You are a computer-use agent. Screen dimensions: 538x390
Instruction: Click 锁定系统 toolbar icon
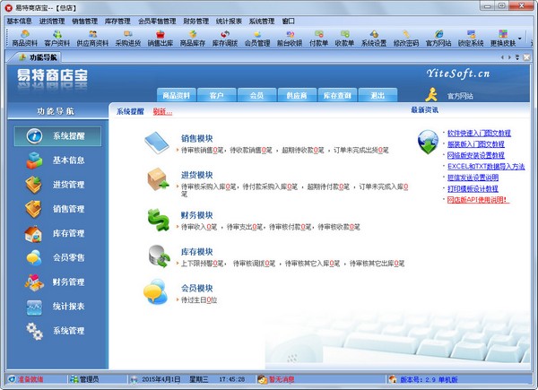click(471, 39)
